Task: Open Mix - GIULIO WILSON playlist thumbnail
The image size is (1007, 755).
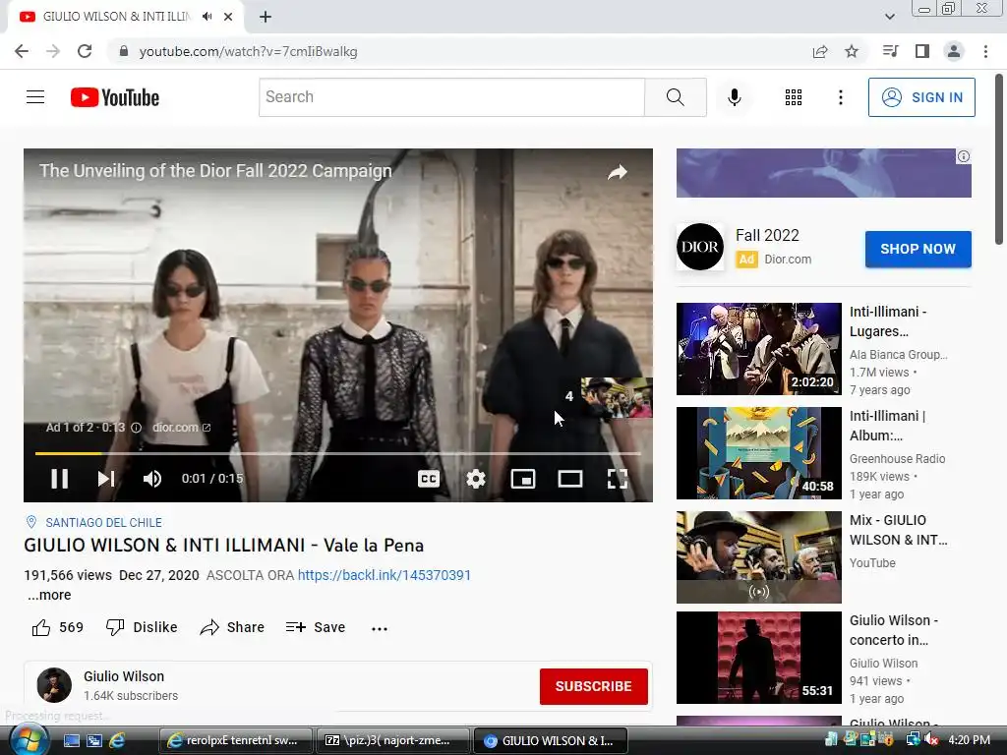Action: [758, 557]
